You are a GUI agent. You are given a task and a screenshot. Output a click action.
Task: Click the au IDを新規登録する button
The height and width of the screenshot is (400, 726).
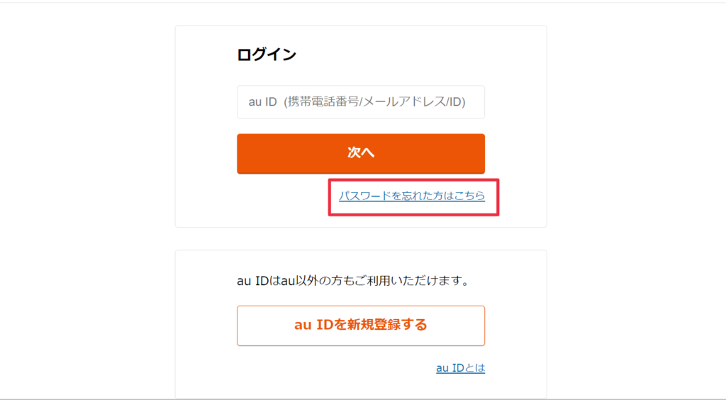pos(360,326)
